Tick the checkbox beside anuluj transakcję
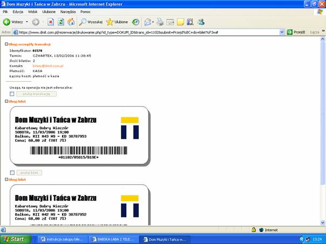Screen dimensions: 326x244 click(x=12, y=94)
